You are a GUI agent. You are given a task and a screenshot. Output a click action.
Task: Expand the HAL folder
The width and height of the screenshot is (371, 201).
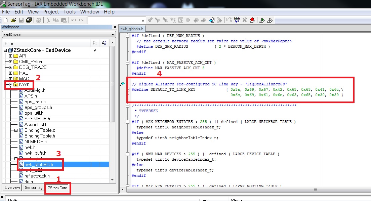(10, 73)
